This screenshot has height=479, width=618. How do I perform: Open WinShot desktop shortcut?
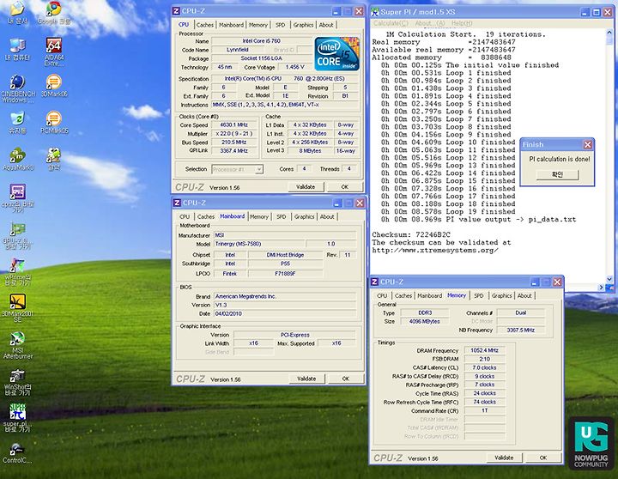click(x=18, y=382)
